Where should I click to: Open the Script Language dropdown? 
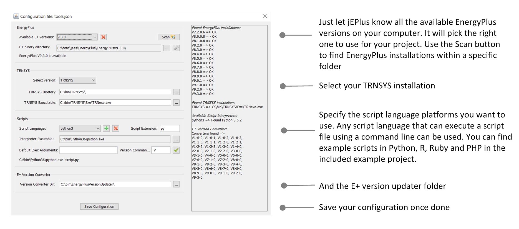click(80, 128)
